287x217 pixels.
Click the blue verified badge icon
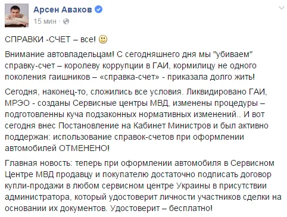pos(99,10)
